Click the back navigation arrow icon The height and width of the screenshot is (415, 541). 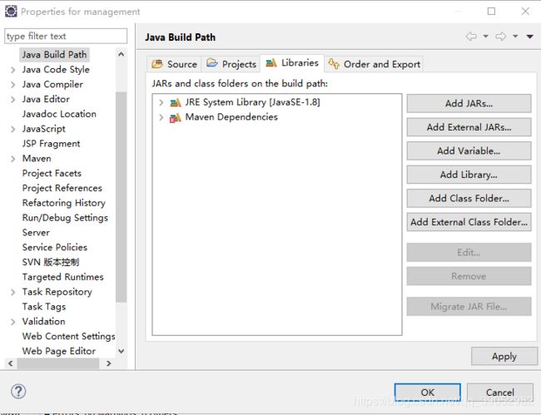[471, 37]
